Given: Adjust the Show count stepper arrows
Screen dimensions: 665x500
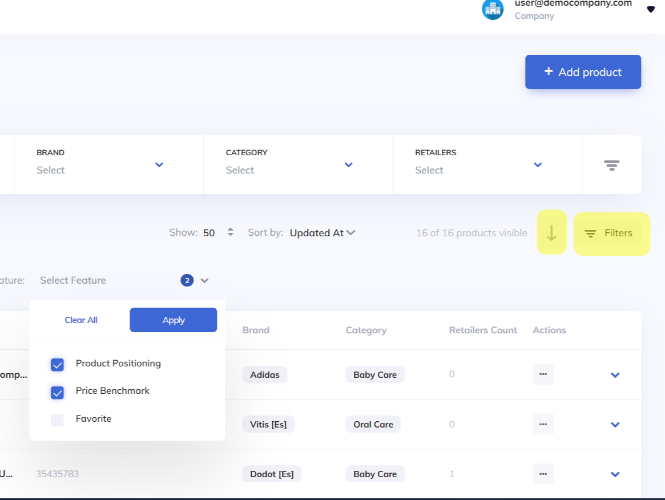Looking at the screenshot, I should point(231,232).
